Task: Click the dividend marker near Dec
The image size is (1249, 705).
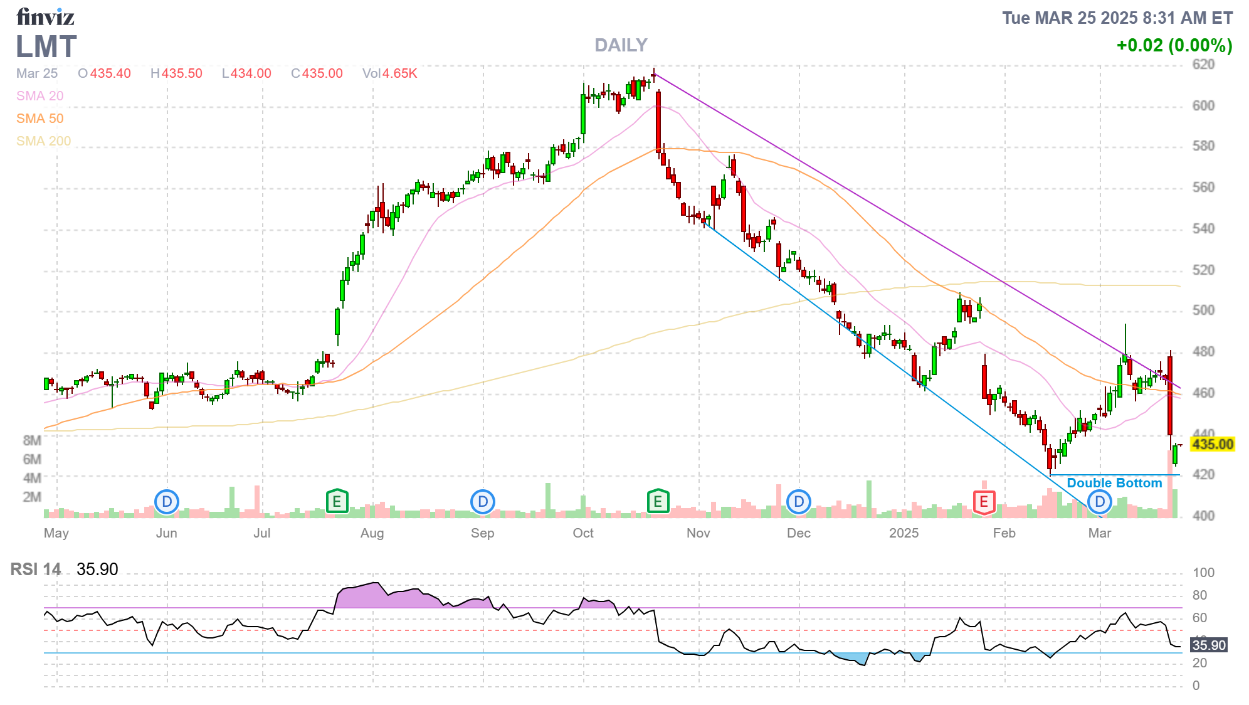Action: [799, 502]
